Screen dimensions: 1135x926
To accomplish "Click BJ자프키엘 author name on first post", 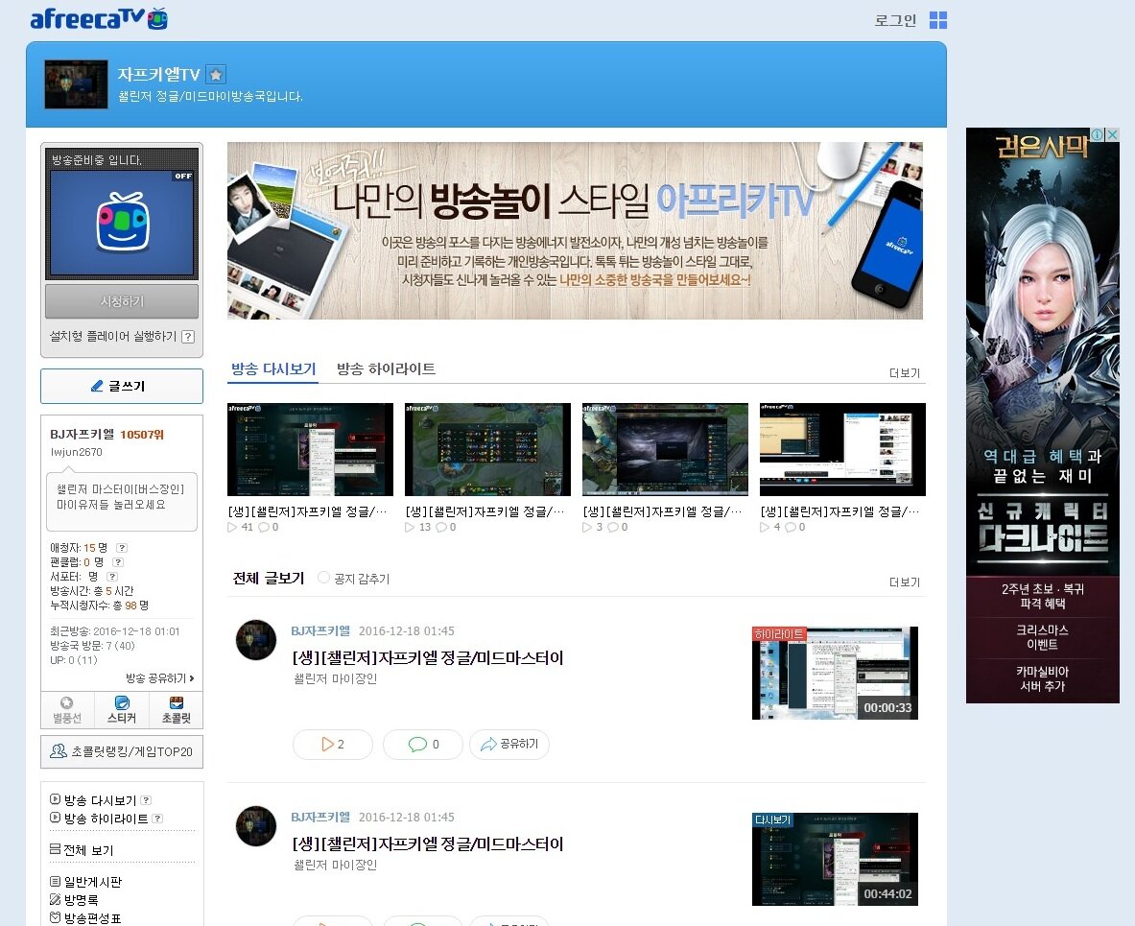I will (319, 630).
